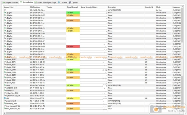Click the WEP encryption cell of baanpu75

[110, 91]
